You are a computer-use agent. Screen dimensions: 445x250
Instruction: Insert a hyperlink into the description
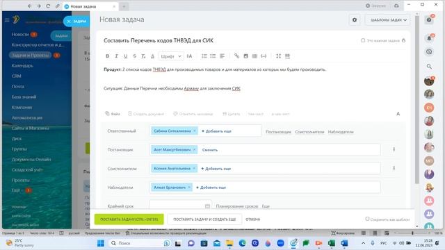[x=236, y=56]
